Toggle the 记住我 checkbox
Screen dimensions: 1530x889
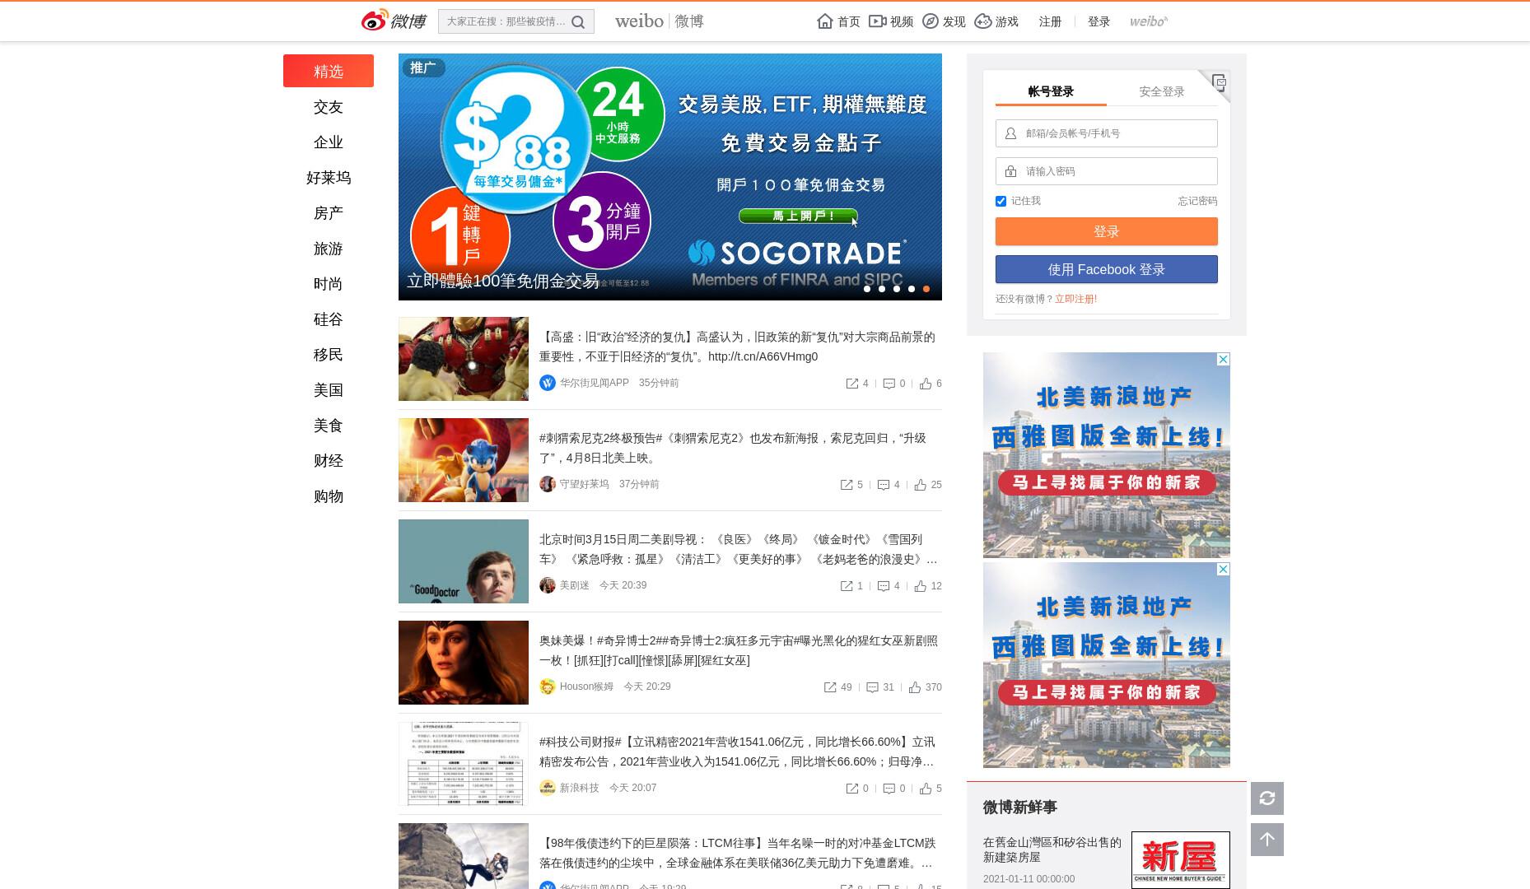[x=1001, y=201]
